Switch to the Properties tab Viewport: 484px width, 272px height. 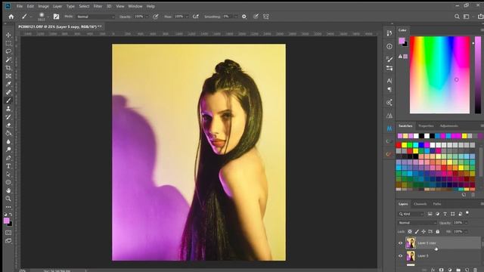pyautogui.click(x=426, y=126)
